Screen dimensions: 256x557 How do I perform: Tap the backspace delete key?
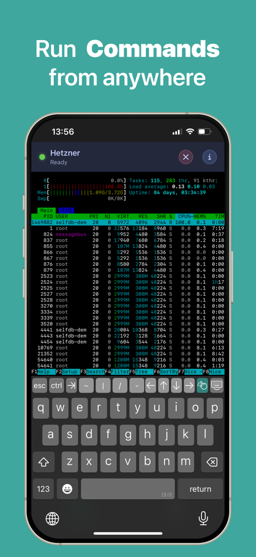[x=212, y=462]
